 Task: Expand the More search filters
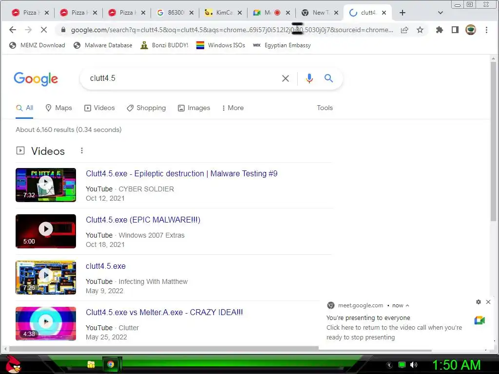(232, 108)
